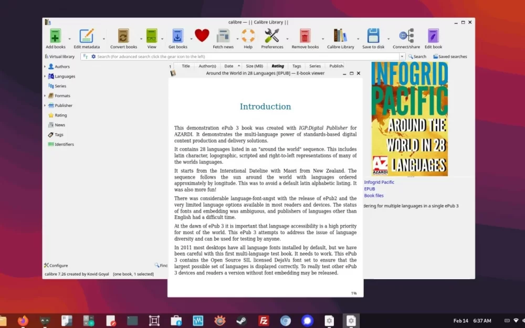Open Firefox from the taskbar
This screenshot has height=328, width=525.
pos(23,321)
